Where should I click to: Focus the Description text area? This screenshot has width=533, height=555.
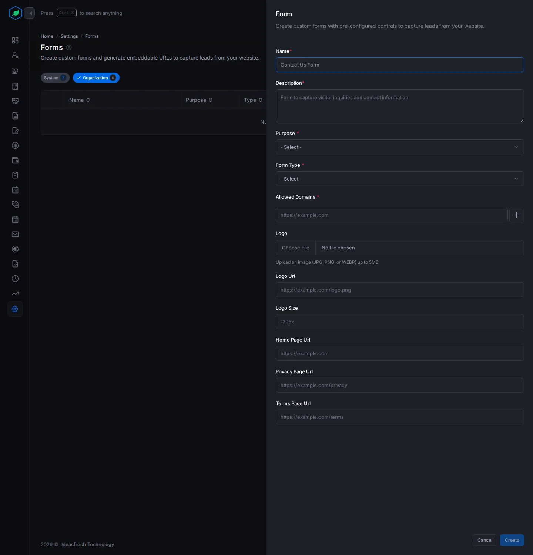pos(400,106)
